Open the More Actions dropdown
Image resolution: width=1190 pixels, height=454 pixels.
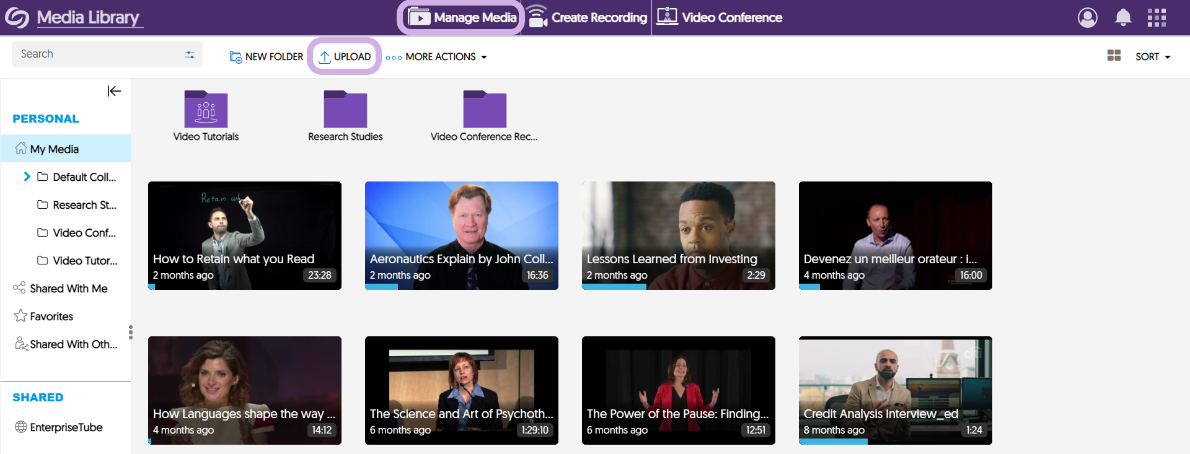[436, 56]
